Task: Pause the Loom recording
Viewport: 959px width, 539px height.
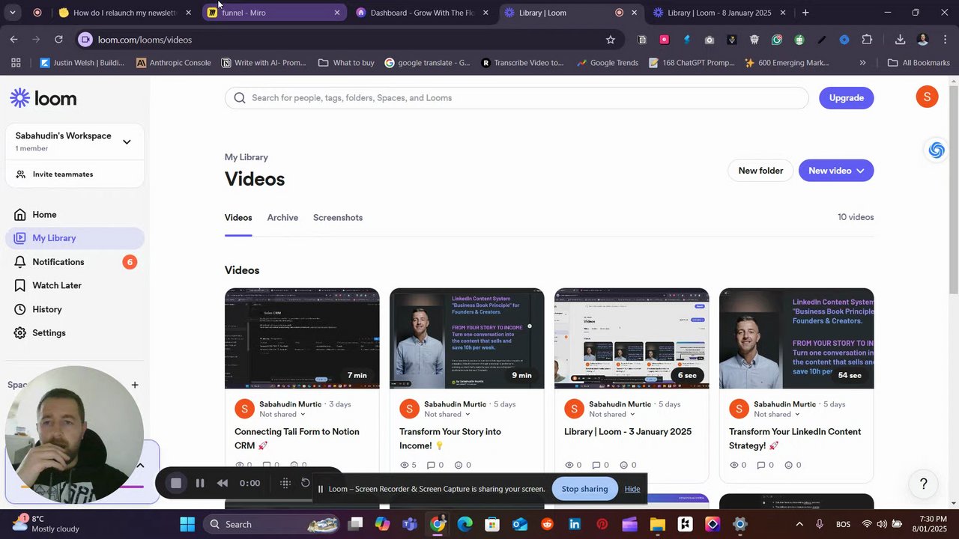Action: [x=200, y=484]
